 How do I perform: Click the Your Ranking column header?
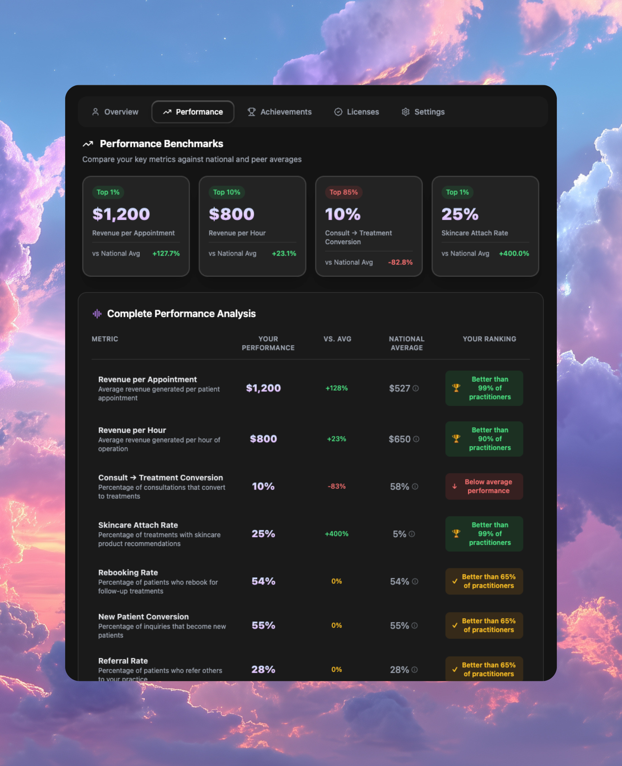coord(489,339)
